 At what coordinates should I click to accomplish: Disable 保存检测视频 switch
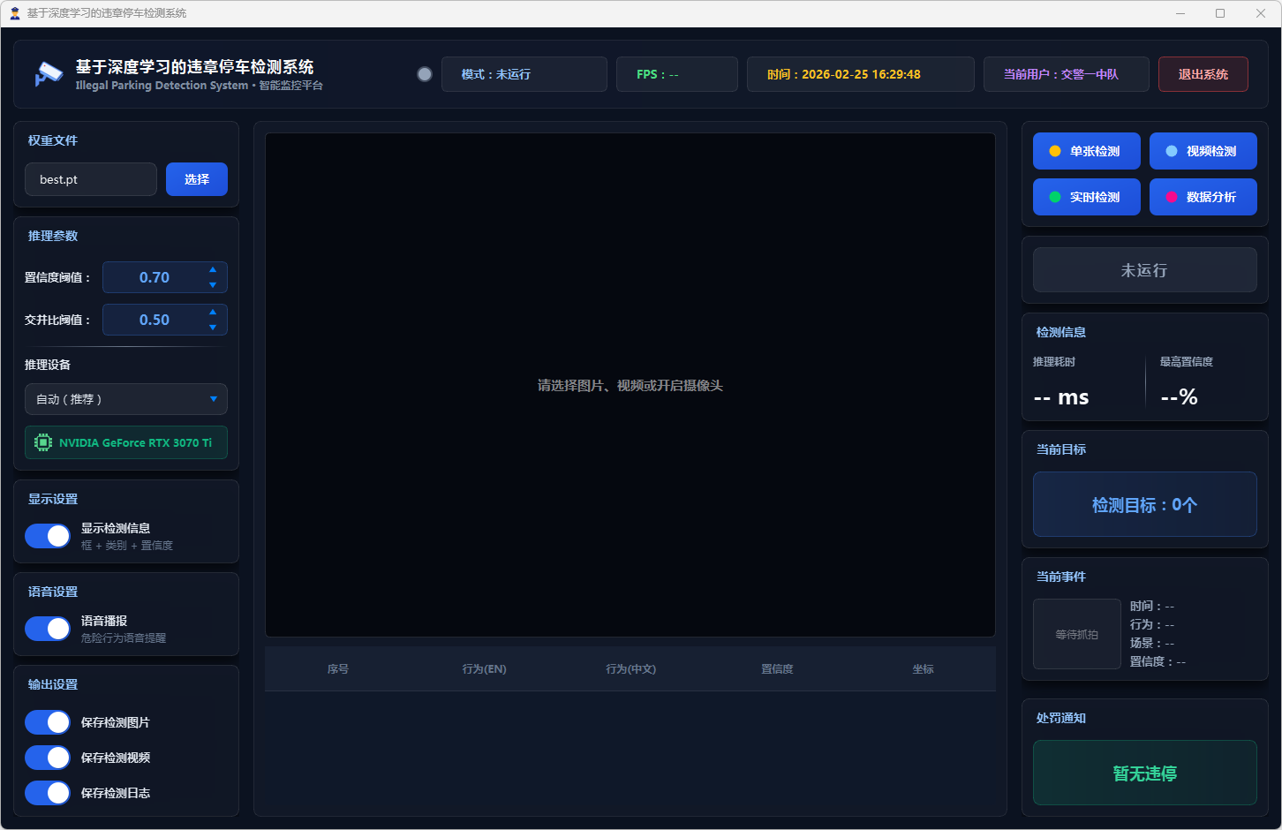(48, 758)
